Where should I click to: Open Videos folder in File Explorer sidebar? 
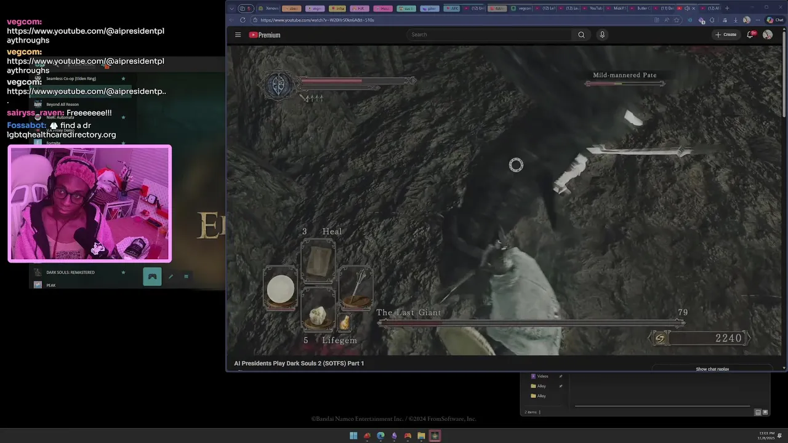pyautogui.click(x=542, y=376)
